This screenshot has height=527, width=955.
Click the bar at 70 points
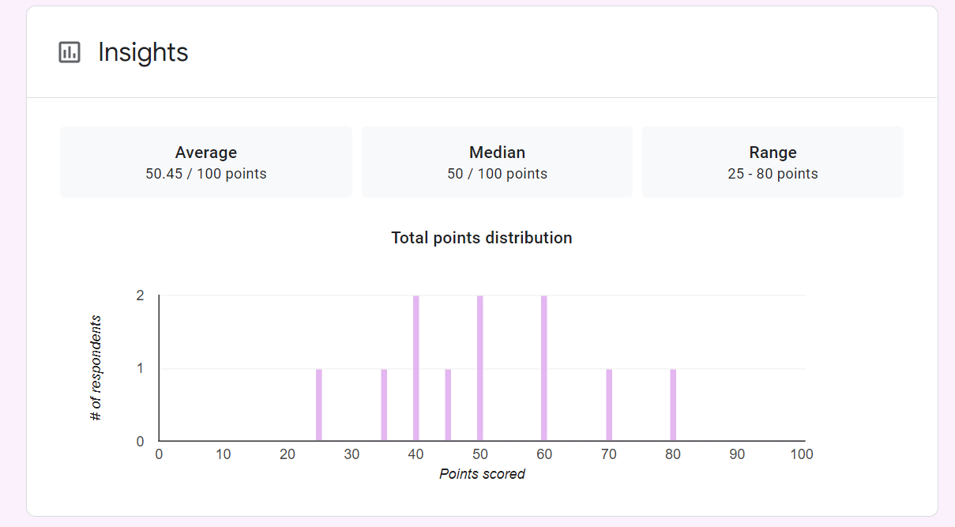point(609,405)
